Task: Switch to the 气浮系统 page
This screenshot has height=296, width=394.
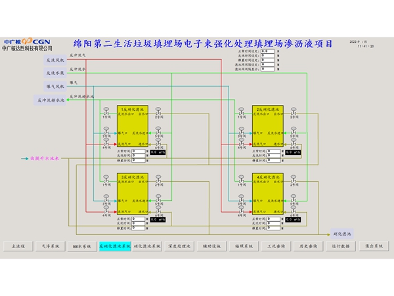Action: tap(51, 246)
